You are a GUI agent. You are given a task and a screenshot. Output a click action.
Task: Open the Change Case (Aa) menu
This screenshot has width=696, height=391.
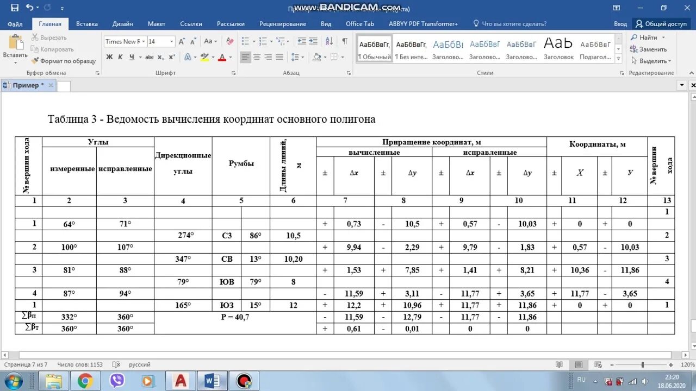[210, 41]
